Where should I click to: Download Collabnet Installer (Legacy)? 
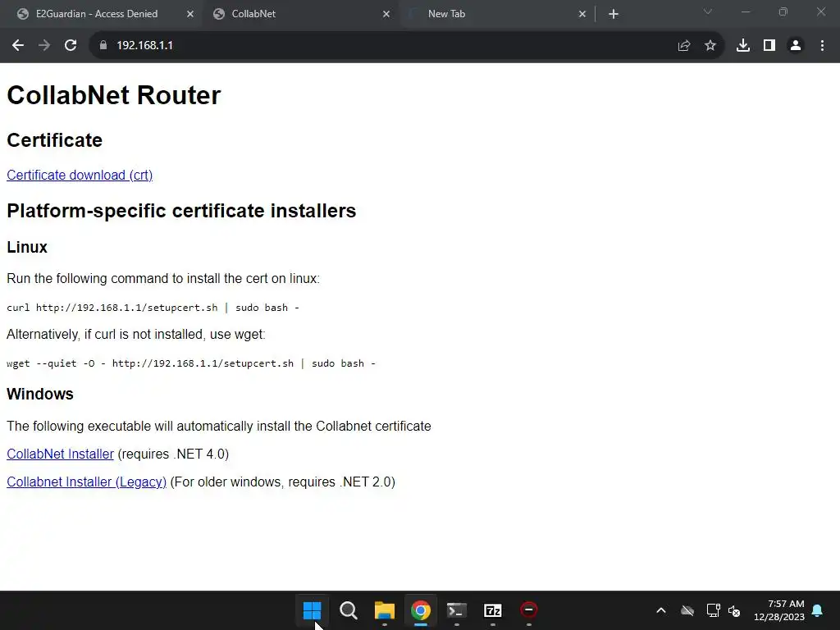point(87,482)
